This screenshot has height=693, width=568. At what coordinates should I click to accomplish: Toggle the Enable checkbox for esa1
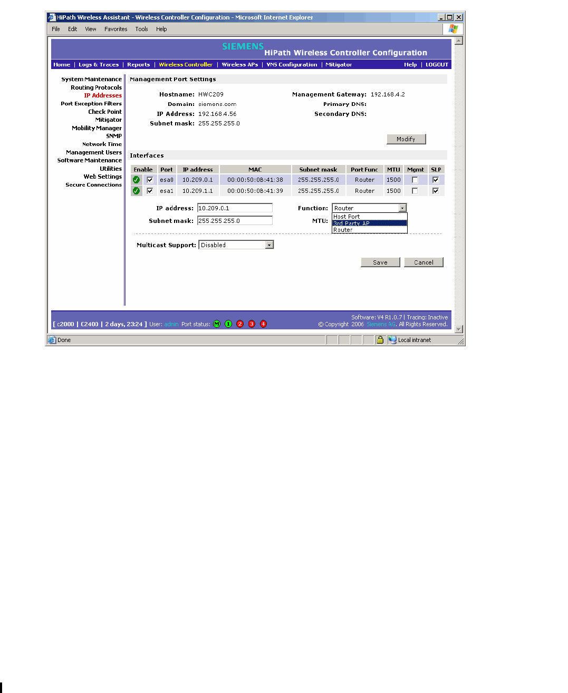150,191
